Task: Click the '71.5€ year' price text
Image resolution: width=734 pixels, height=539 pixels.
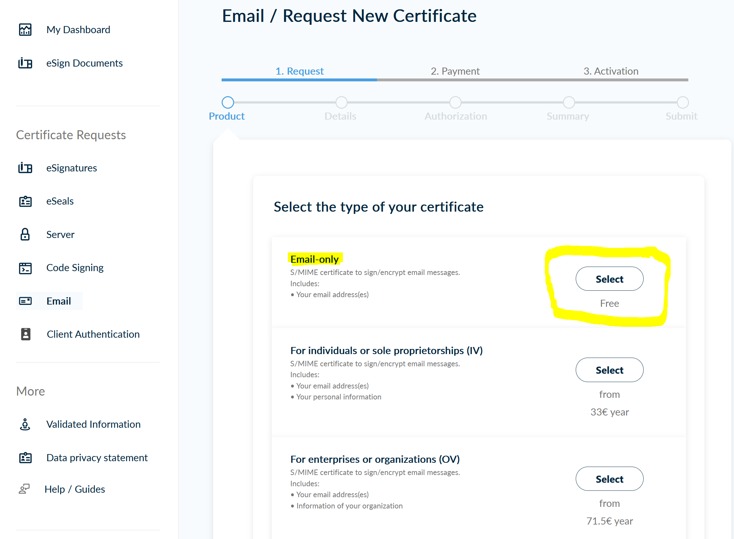Action: (610, 521)
